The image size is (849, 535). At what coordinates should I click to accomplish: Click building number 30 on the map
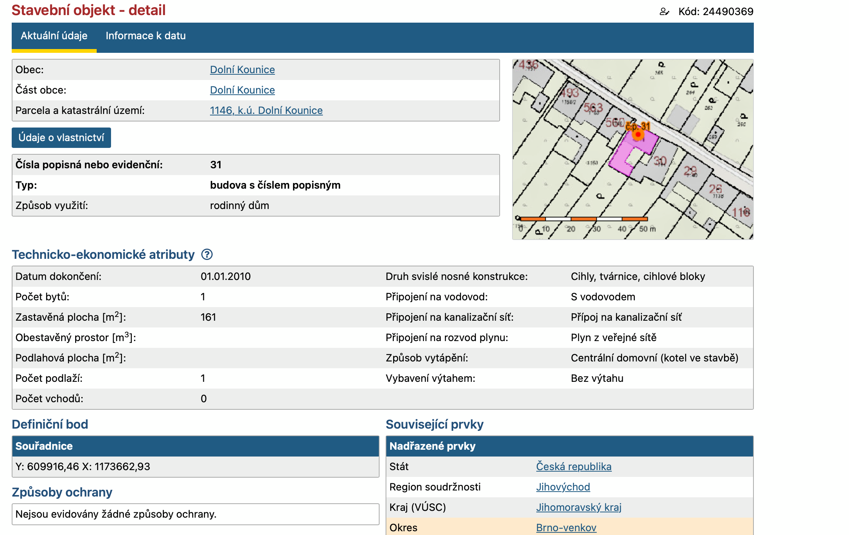(x=660, y=161)
